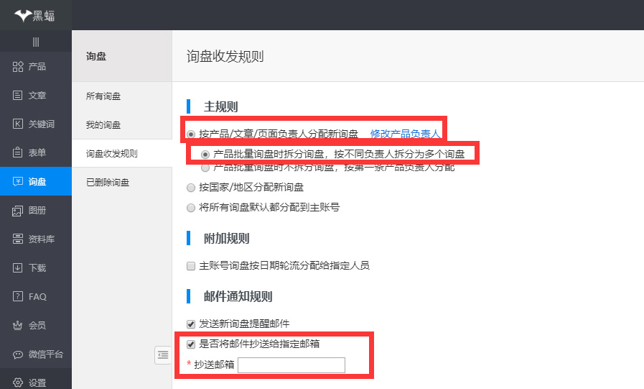
Task: Open the 微信平台 chat icon
Action: (x=18, y=354)
